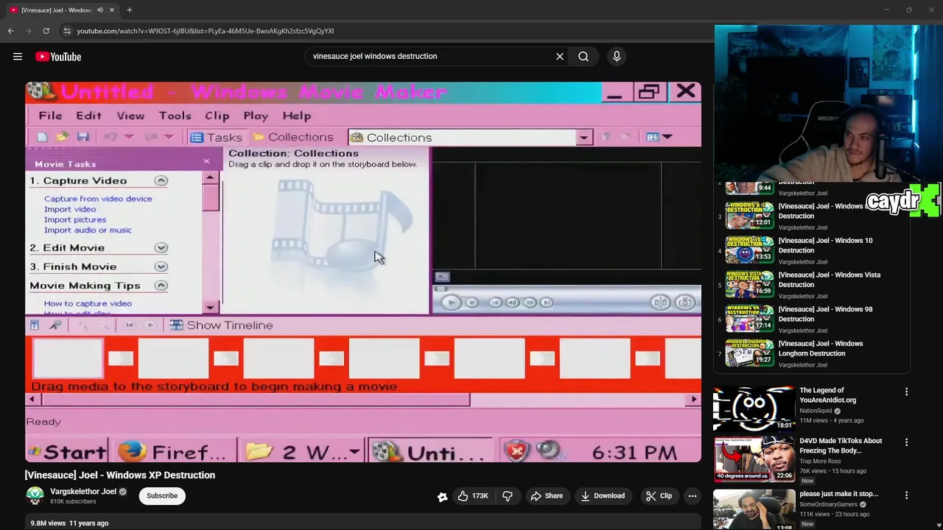The image size is (943, 530).
Task: Click Show Timeline button
Action: (x=222, y=325)
